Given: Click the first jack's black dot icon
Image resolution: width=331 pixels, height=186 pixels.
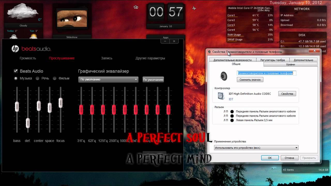Looking at the screenshot, I should 232,112.
